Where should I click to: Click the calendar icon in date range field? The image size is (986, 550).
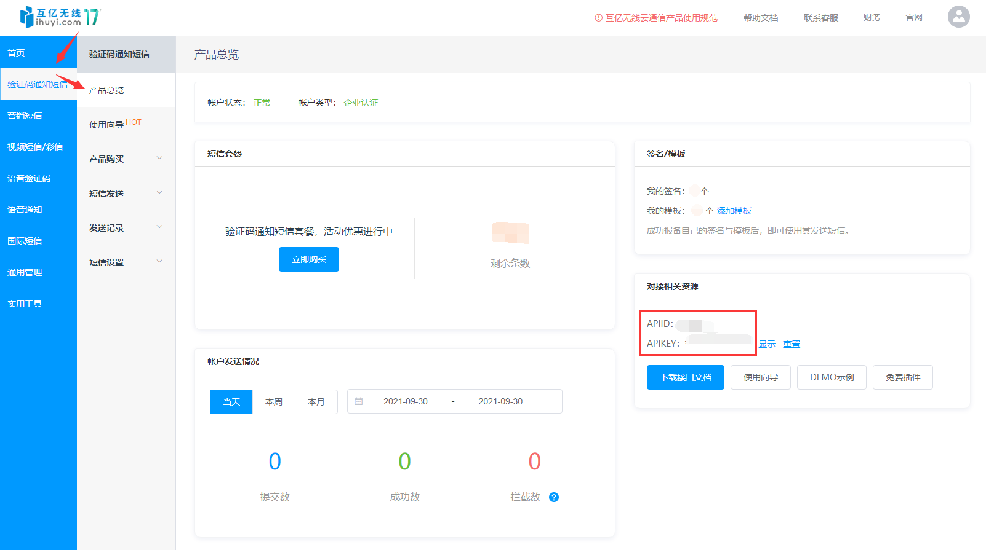coord(359,401)
